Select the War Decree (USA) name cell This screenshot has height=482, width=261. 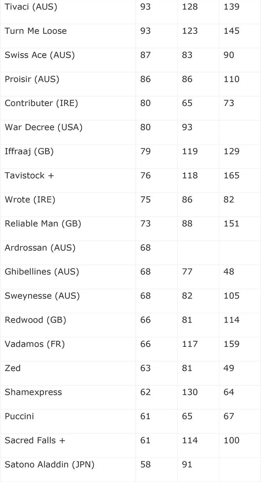(43, 127)
